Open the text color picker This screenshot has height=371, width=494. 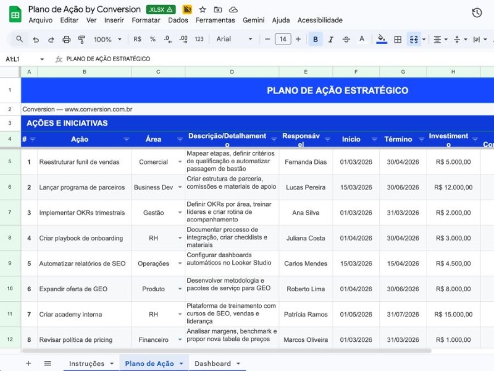tap(362, 40)
